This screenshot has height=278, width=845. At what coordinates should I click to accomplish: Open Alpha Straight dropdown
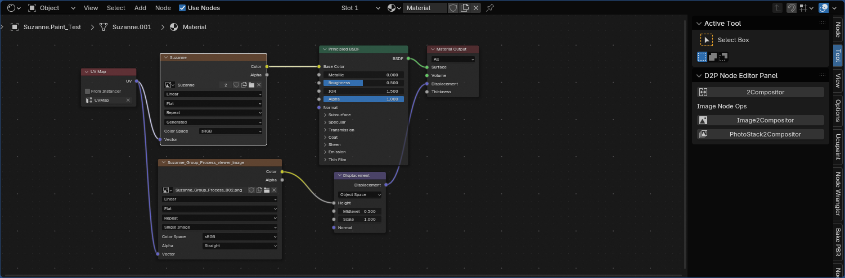(x=240, y=246)
